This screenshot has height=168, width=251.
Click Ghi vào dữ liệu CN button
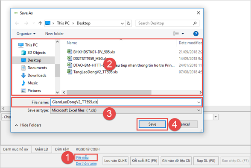tap(176, 161)
